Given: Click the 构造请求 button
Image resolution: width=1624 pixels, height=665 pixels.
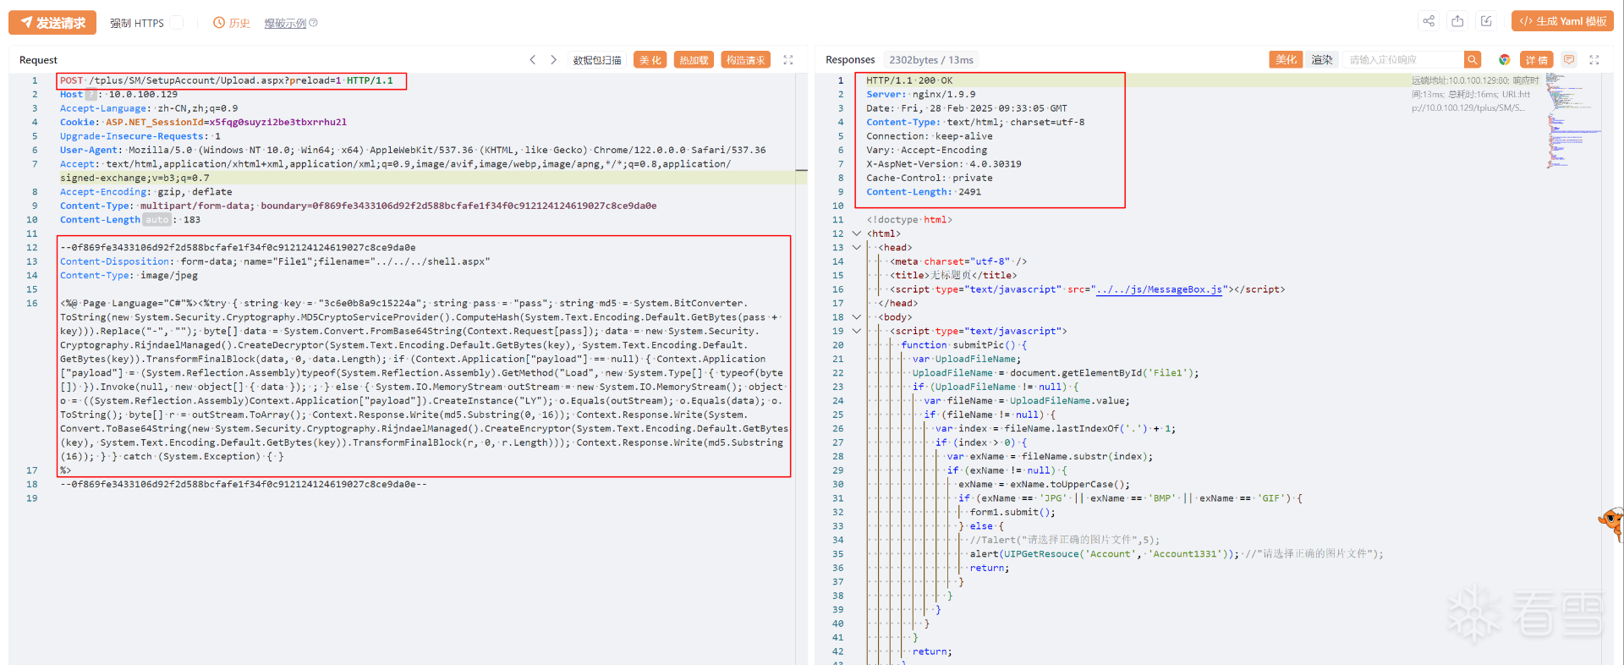Looking at the screenshot, I should 746,60.
